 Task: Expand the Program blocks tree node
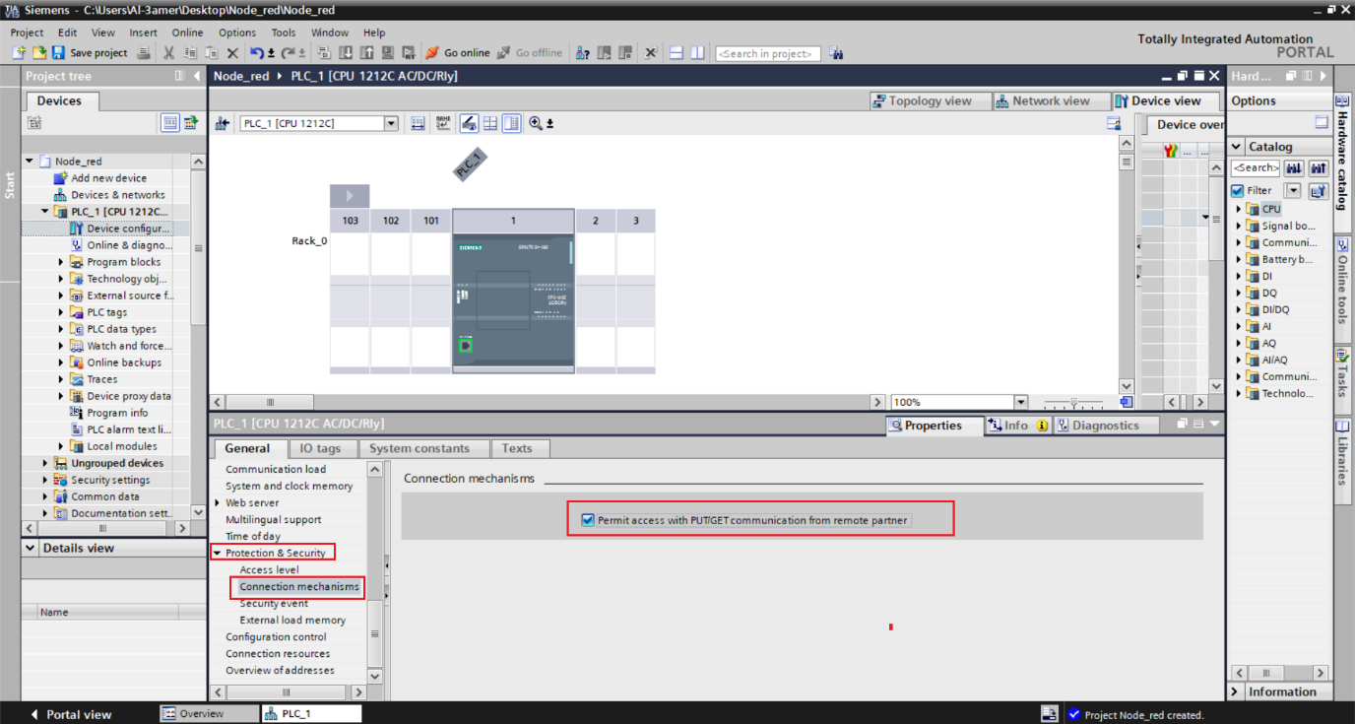[x=61, y=262]
